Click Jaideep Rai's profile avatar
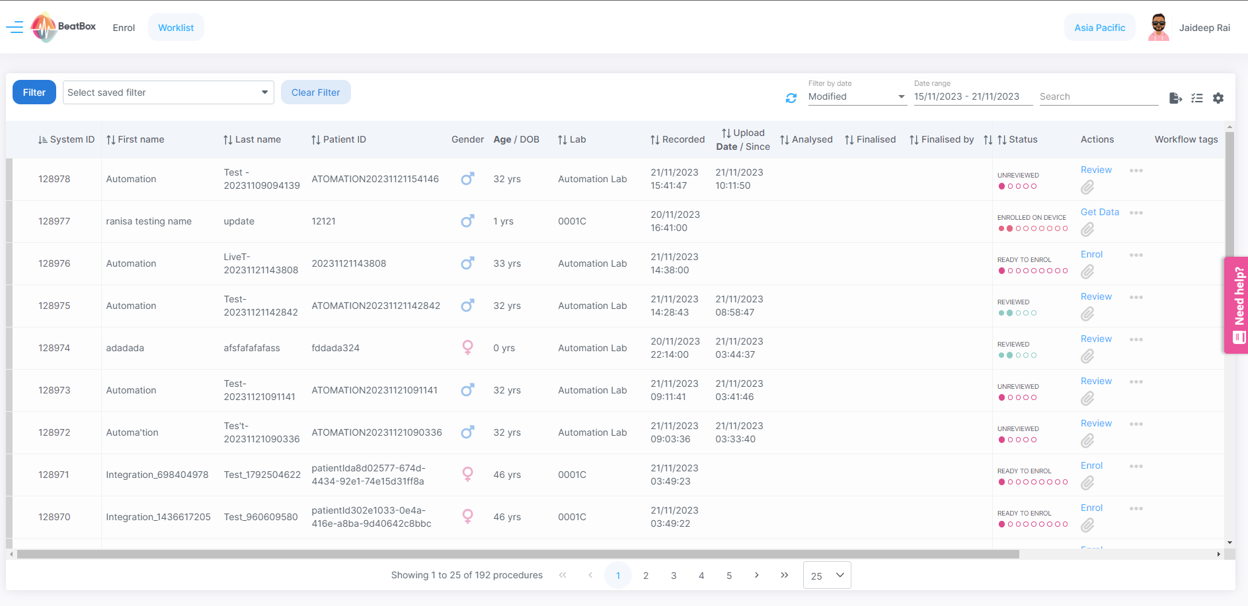The height and width of the screenshot is (606, 1248). pos(1158,28)
